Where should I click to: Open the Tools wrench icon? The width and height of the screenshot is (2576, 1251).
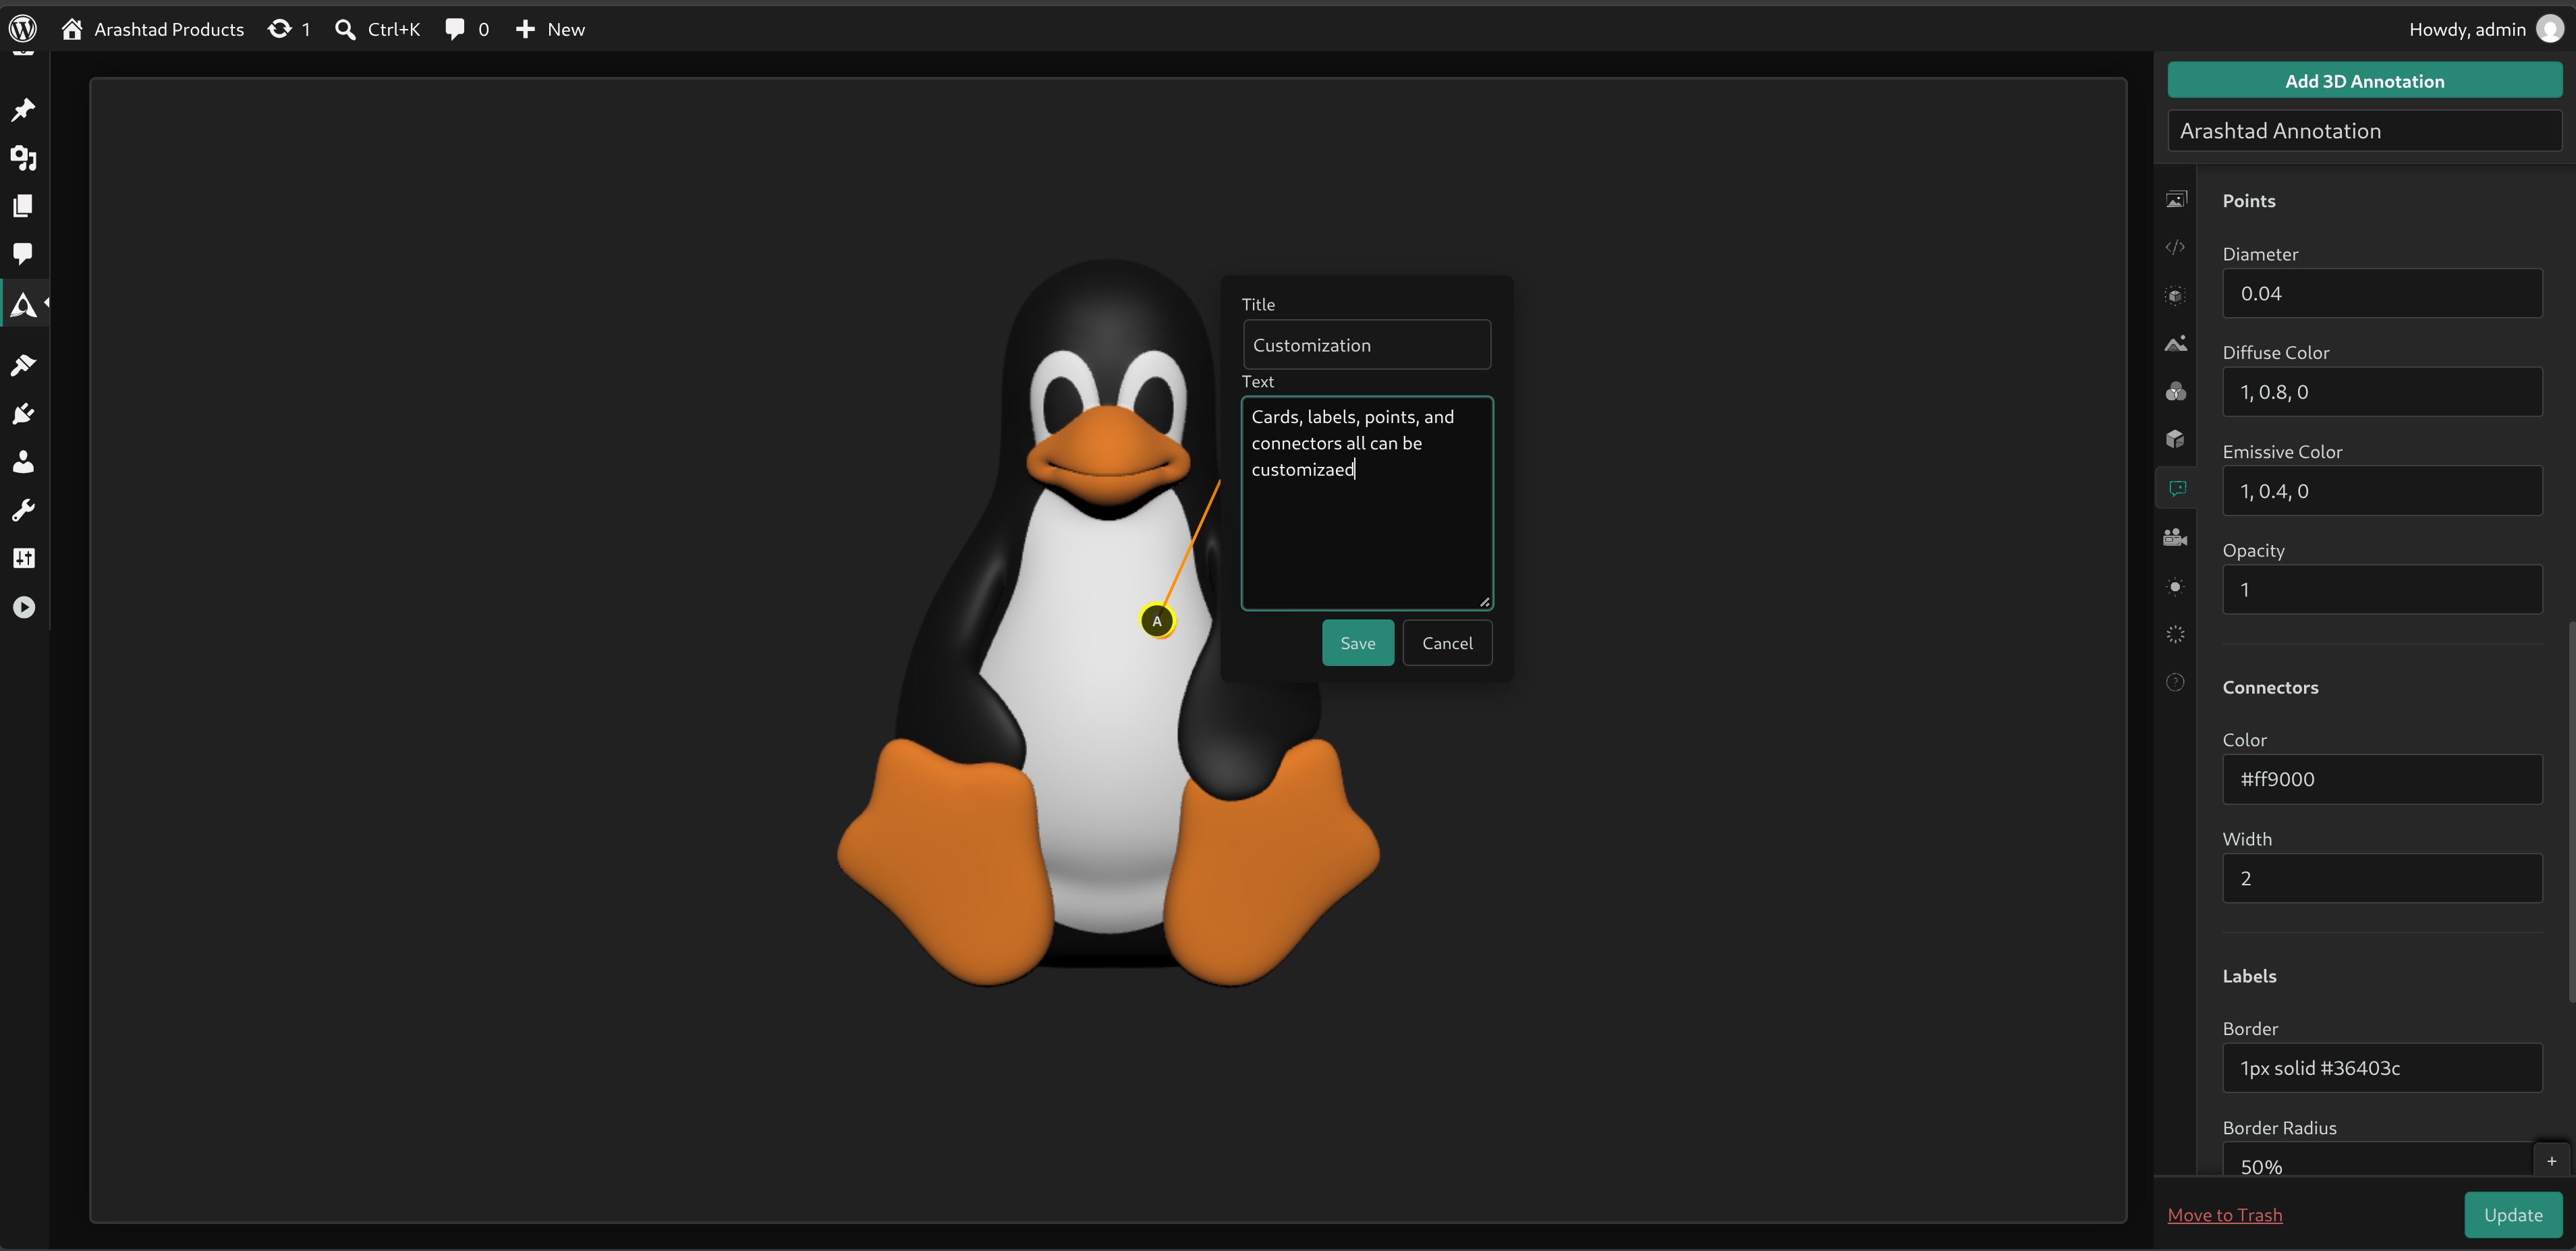click(x=23, y=510)
